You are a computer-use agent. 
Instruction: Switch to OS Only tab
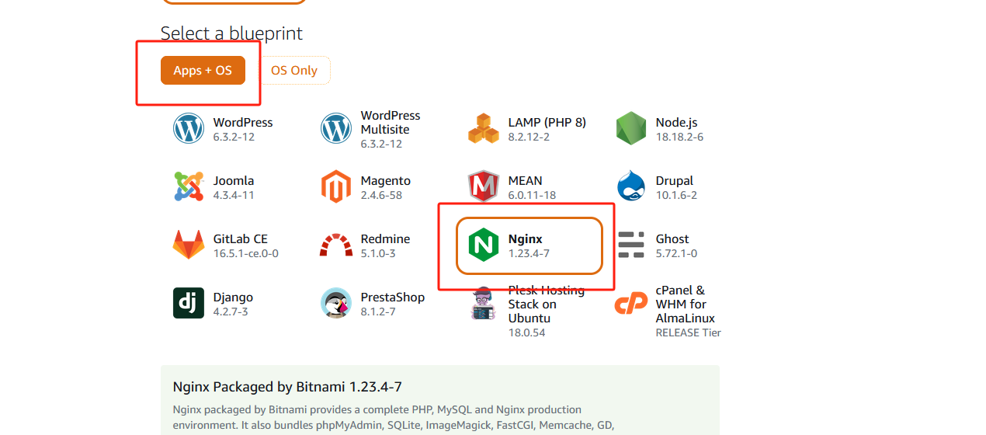coord(294,71)
